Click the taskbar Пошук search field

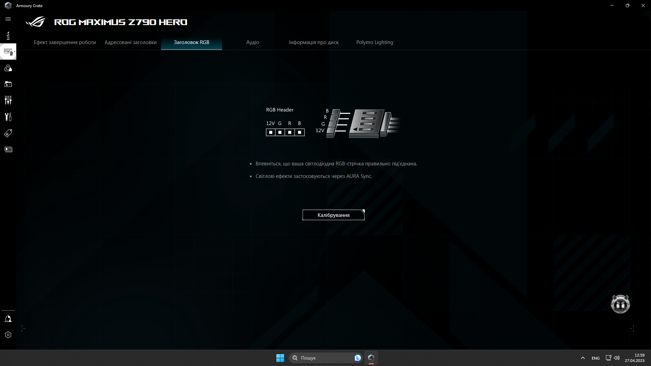[325, 358]
